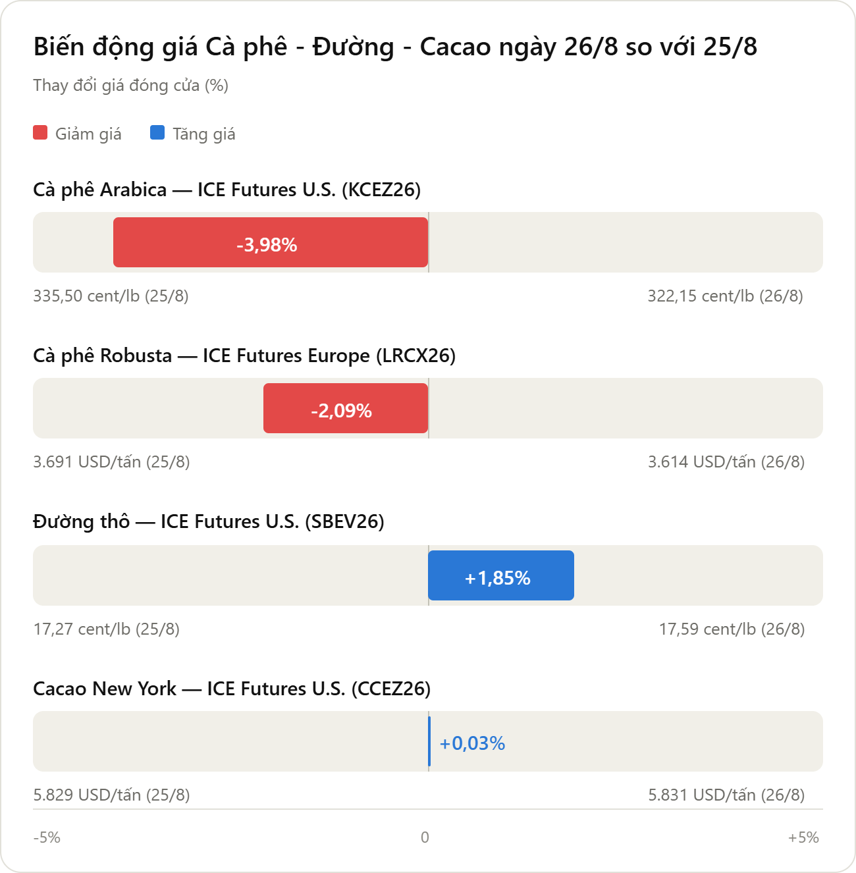Click the +0,03% Cacao value label
The width and height of the screenshot is (856, 873).
coord(472,743)
